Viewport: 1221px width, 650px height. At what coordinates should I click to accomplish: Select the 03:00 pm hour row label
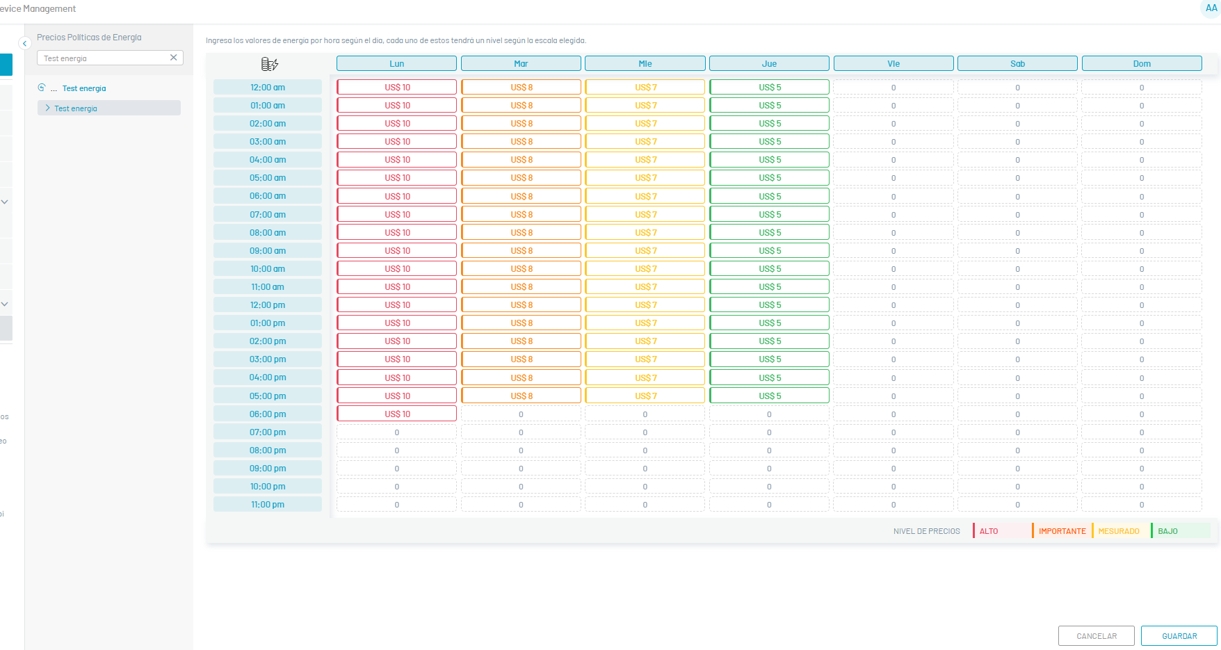pyautogui.click(x=268, y=359)
